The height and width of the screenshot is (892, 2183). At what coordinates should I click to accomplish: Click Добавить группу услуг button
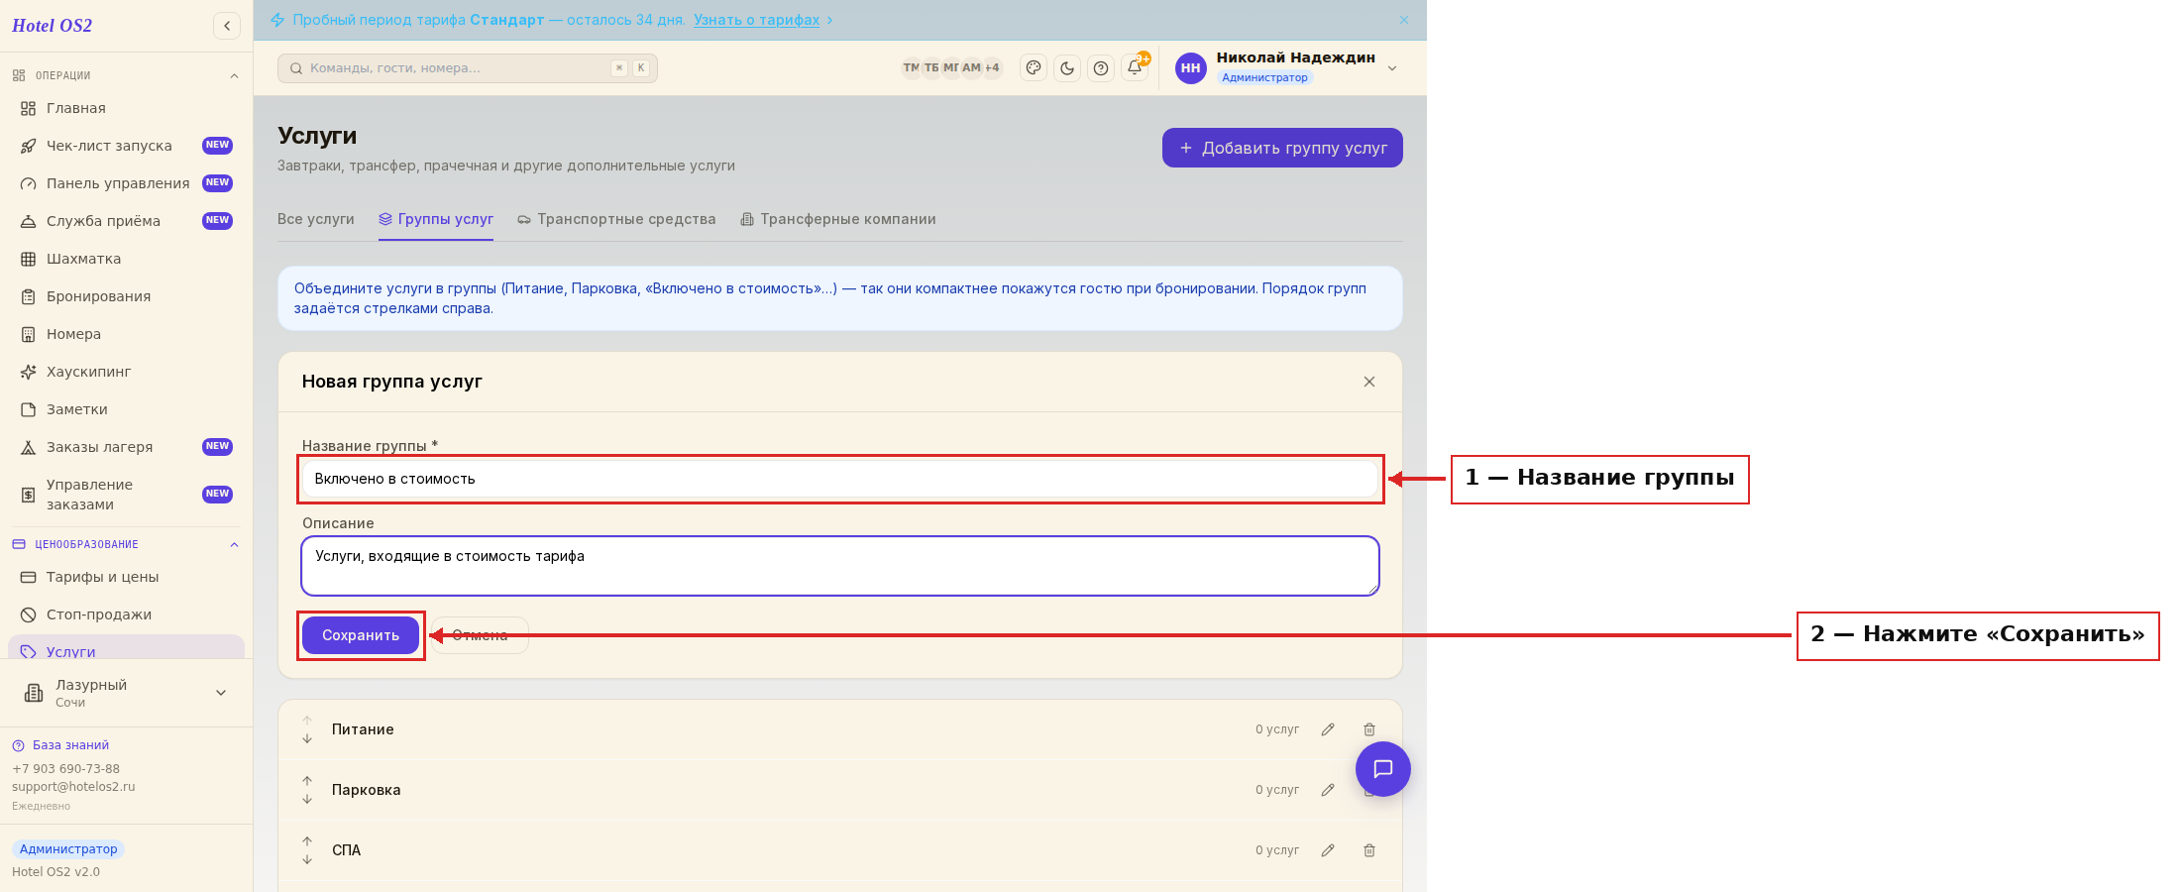(x=1282, y=148)
